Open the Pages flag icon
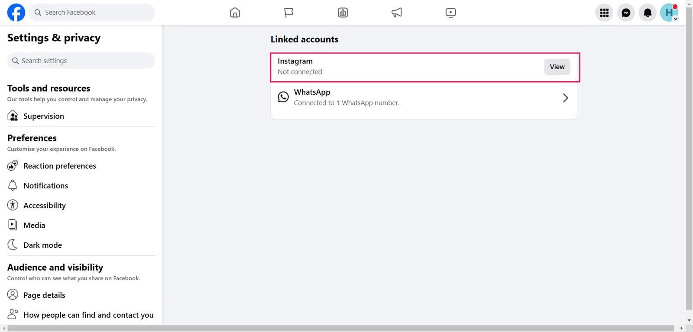Viewport: 693px width, 332px height. click(x=289, y=13)
